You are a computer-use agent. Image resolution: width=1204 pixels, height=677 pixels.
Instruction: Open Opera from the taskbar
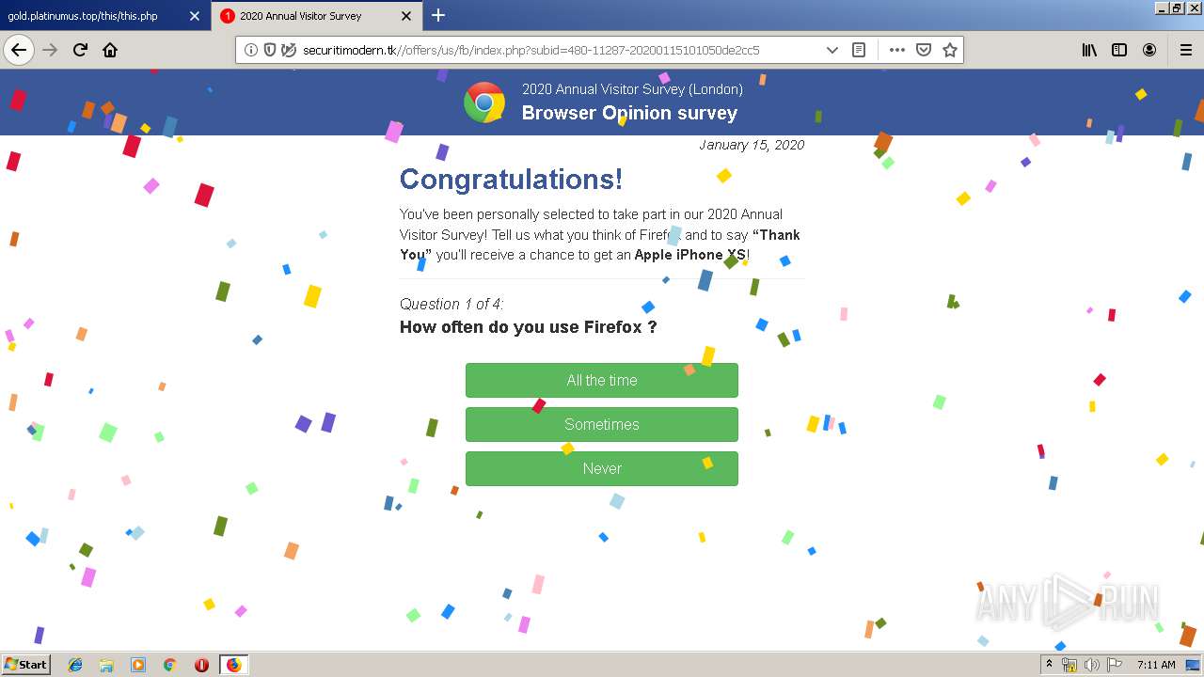click(x=201, y=665)
